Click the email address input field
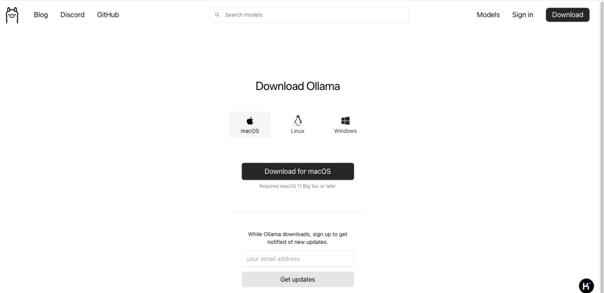604x293 pixels. pyautogui.click(x=298, y=259)
